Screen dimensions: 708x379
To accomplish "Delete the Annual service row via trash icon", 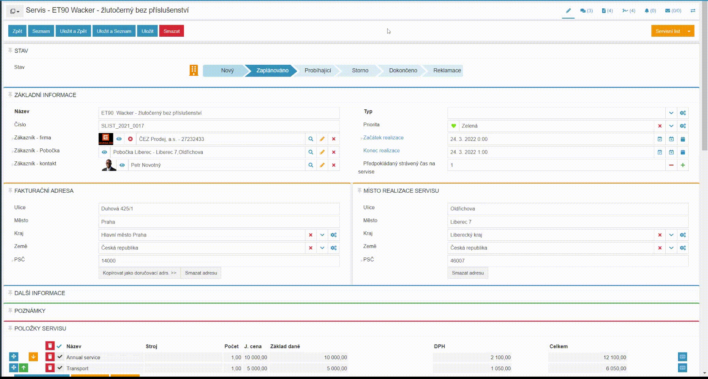I will point(50,357).
